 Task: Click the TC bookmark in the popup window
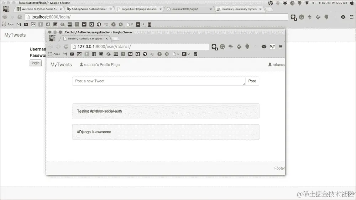coord(130,54)
